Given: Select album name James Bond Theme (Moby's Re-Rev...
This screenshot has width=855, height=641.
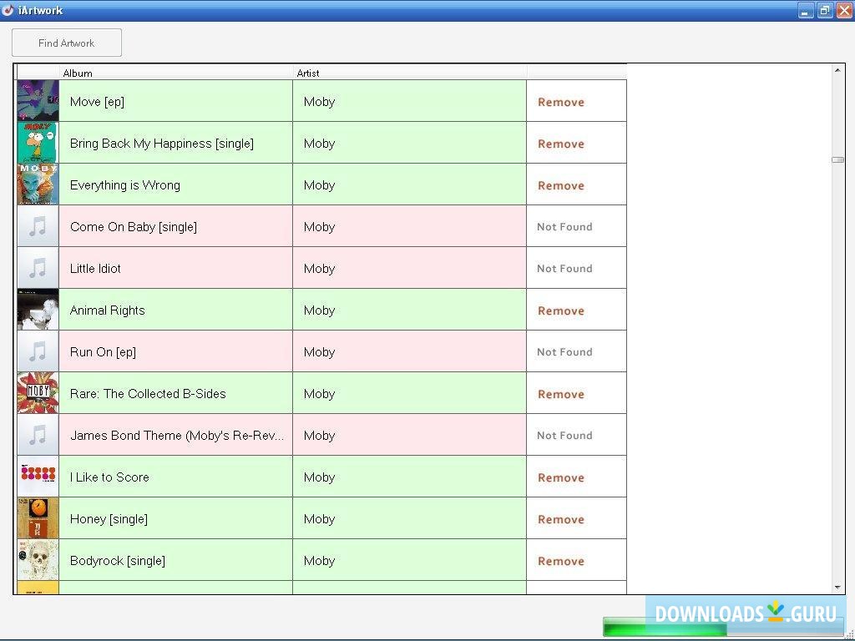Looking at the screenshot, I should 177,436.
